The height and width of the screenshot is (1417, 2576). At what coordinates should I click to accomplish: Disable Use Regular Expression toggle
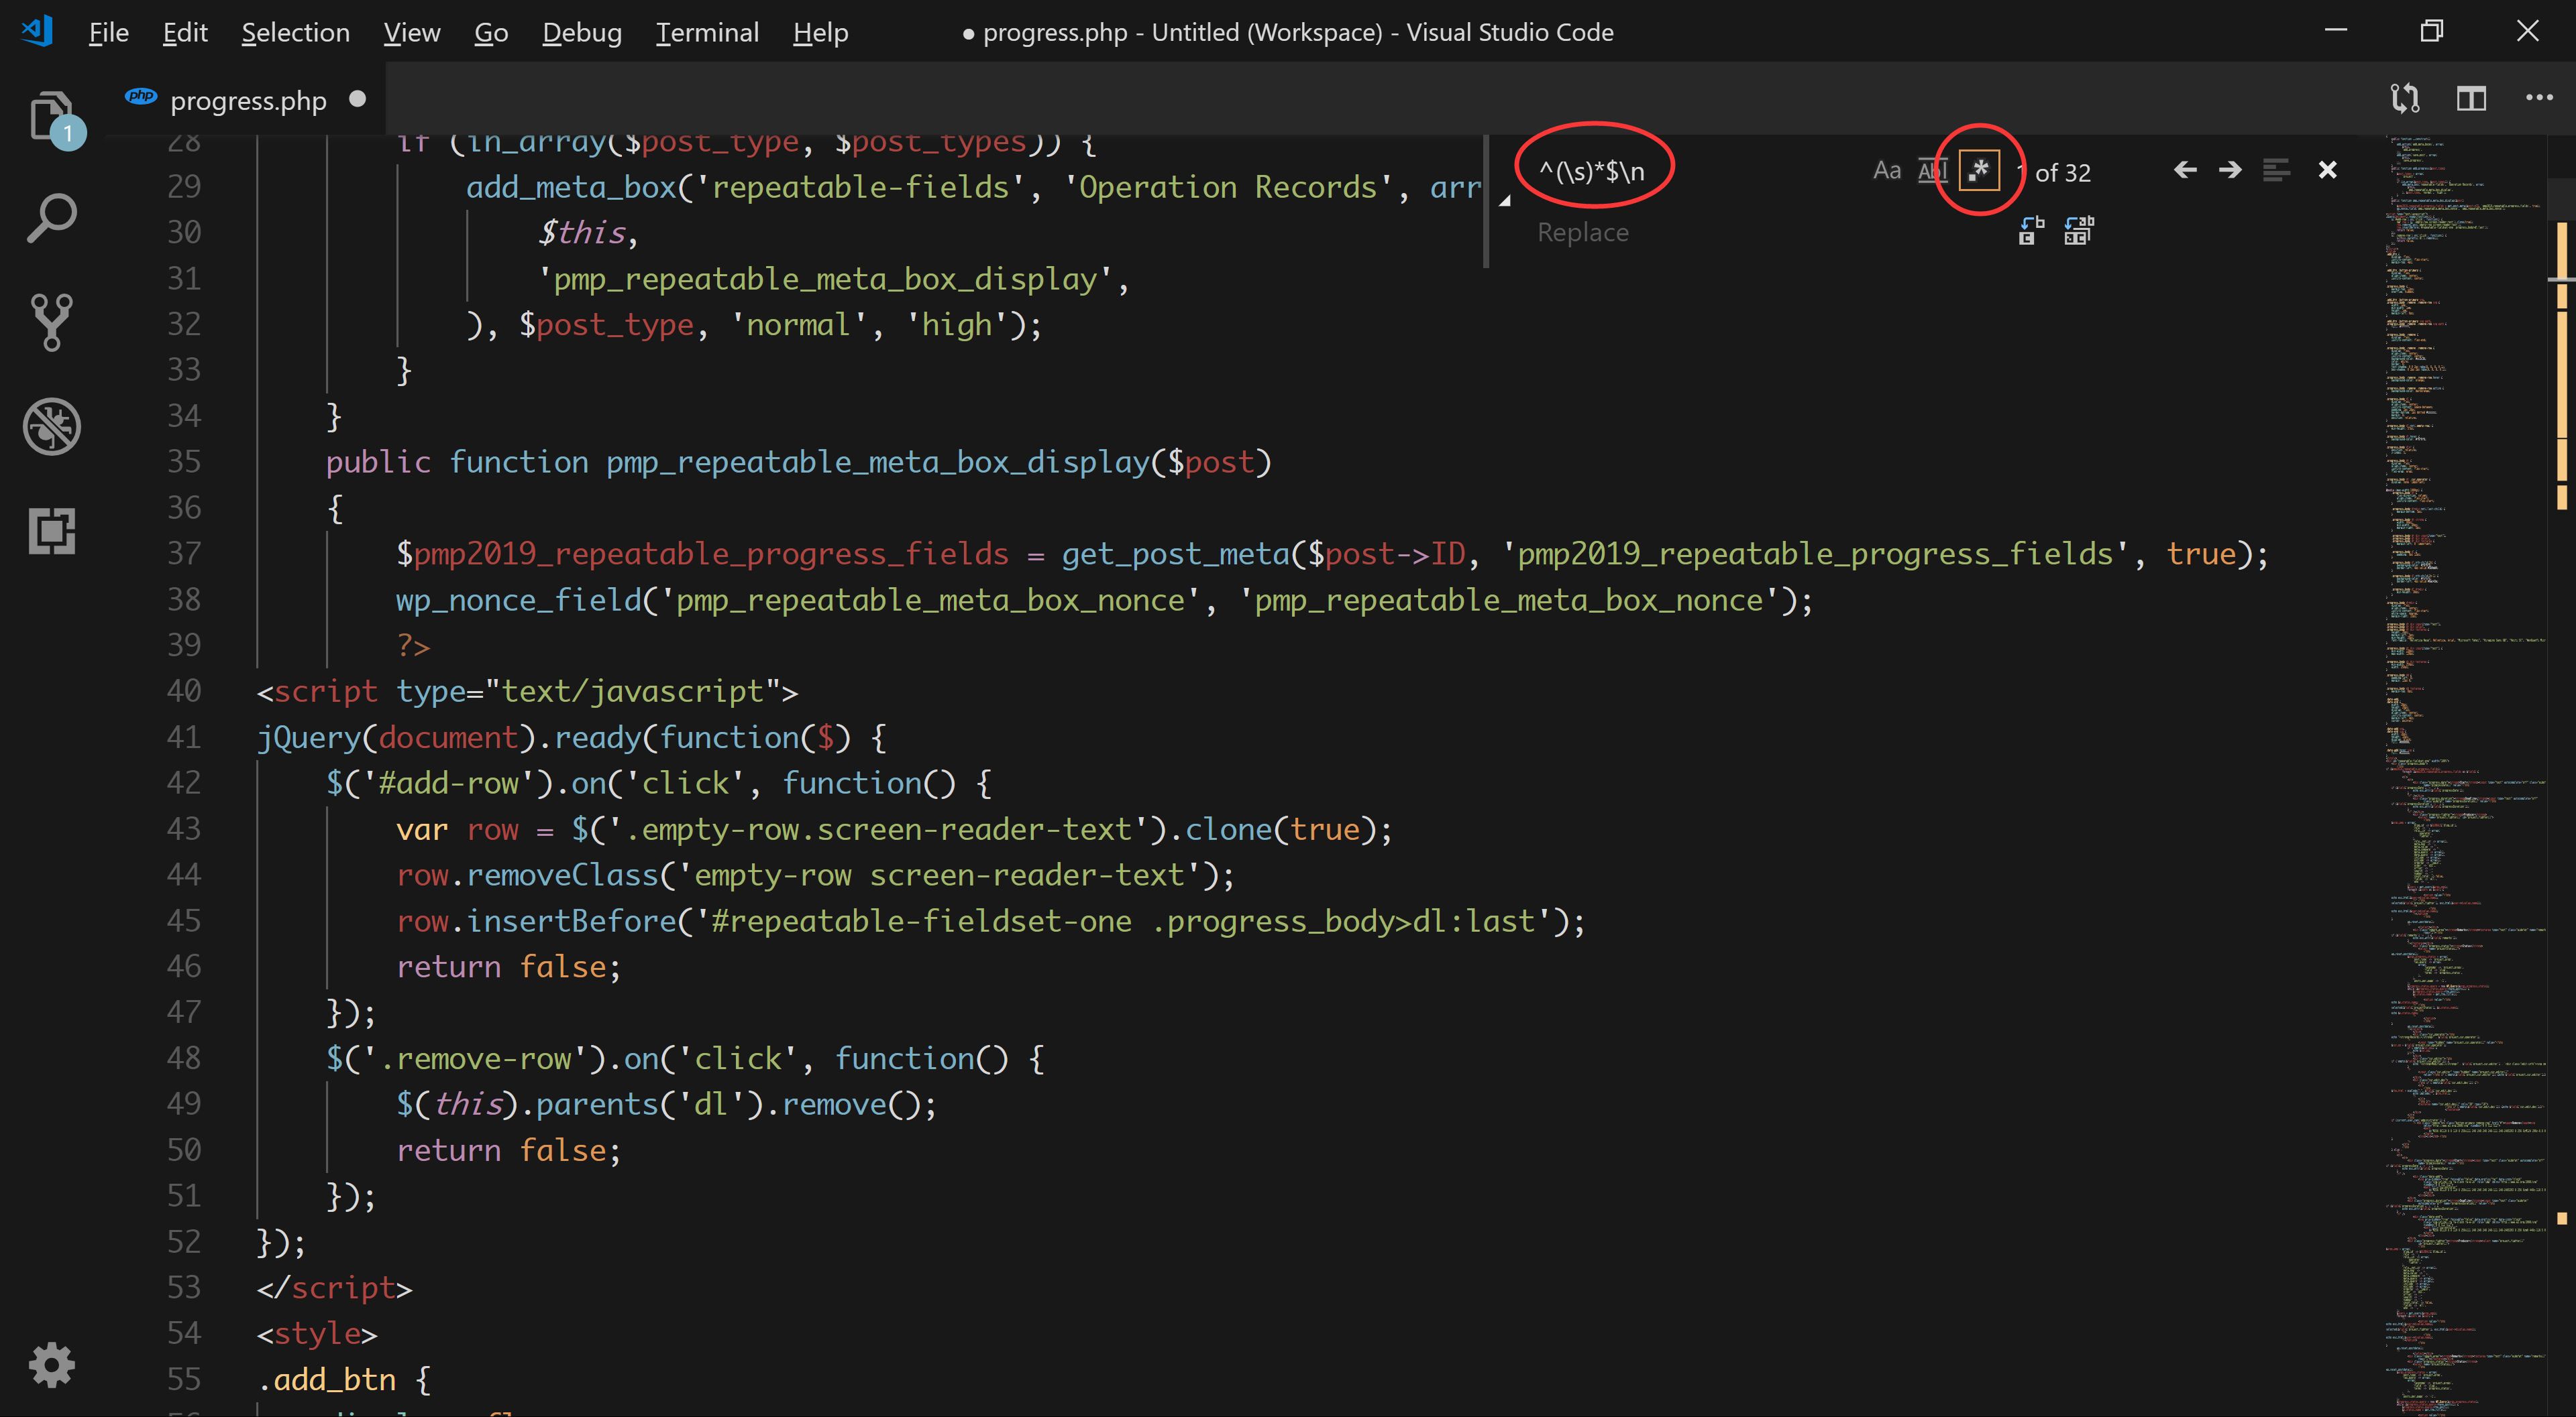pyautogui.click(x=1978, y=171)
